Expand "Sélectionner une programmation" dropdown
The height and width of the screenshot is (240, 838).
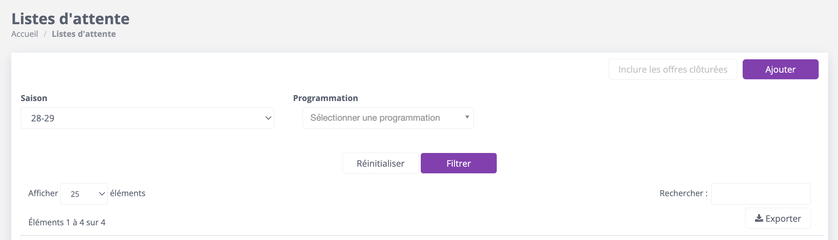[x=387, y=118]
